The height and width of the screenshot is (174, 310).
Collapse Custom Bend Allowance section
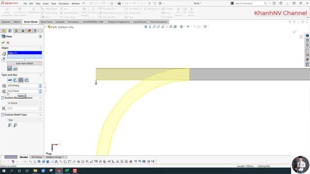[x=40, y=98]
